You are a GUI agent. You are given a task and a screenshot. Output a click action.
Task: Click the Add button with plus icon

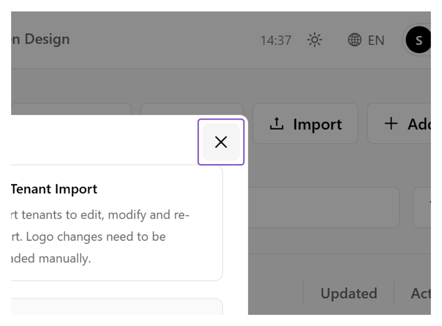tap(399, 124)
